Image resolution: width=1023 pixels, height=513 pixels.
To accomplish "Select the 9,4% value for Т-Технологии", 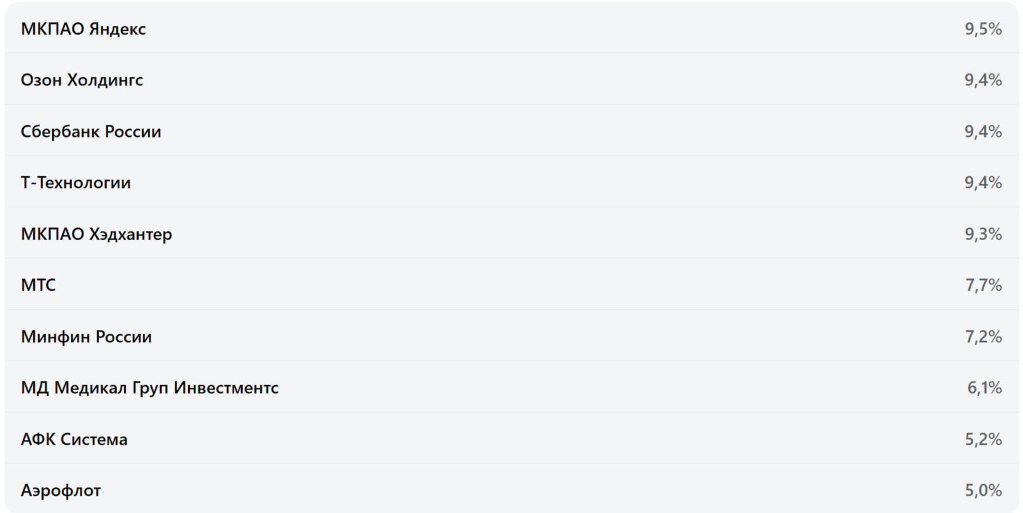I will [982, 182].
